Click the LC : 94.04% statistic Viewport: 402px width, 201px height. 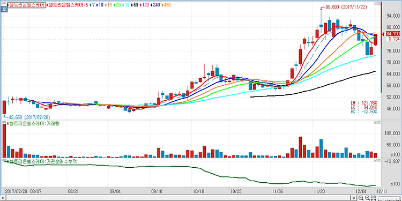tap(364, 107)
